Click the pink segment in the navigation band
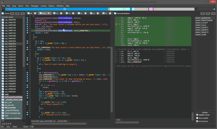Viewport: 217px width, 129px height. [x=151, y=9]
